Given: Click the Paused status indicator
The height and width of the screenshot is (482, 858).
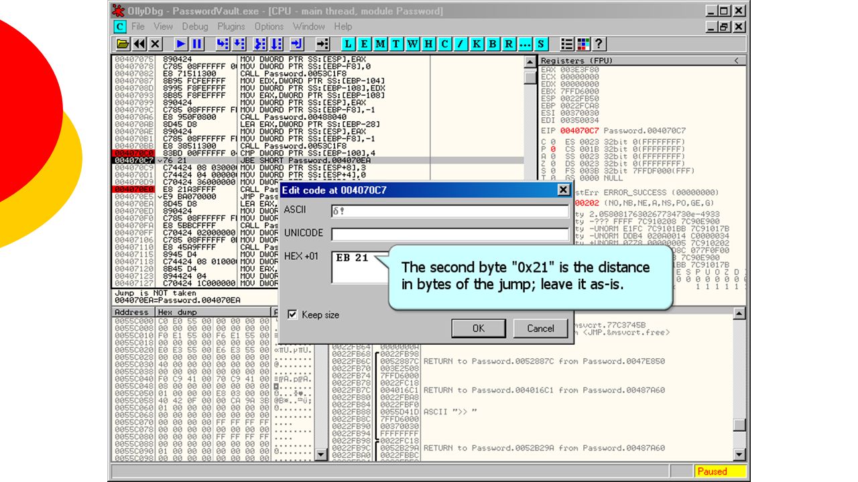Looking at the screenshot, I should pyautogui.click(x=720, y=471).
